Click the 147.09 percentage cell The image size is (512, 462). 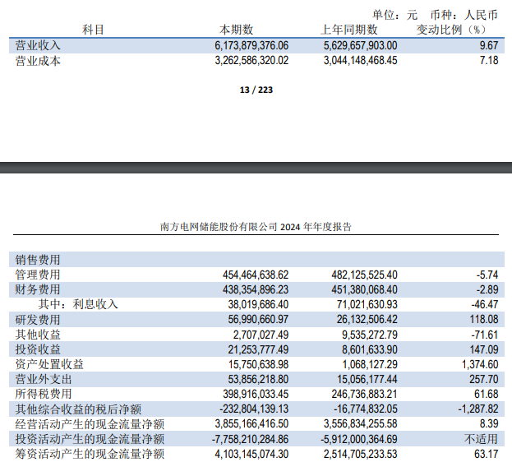(x=484, y=349)
